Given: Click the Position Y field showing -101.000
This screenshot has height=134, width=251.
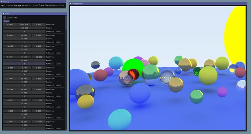Looking at the screenshot, I should click(24, 25).
